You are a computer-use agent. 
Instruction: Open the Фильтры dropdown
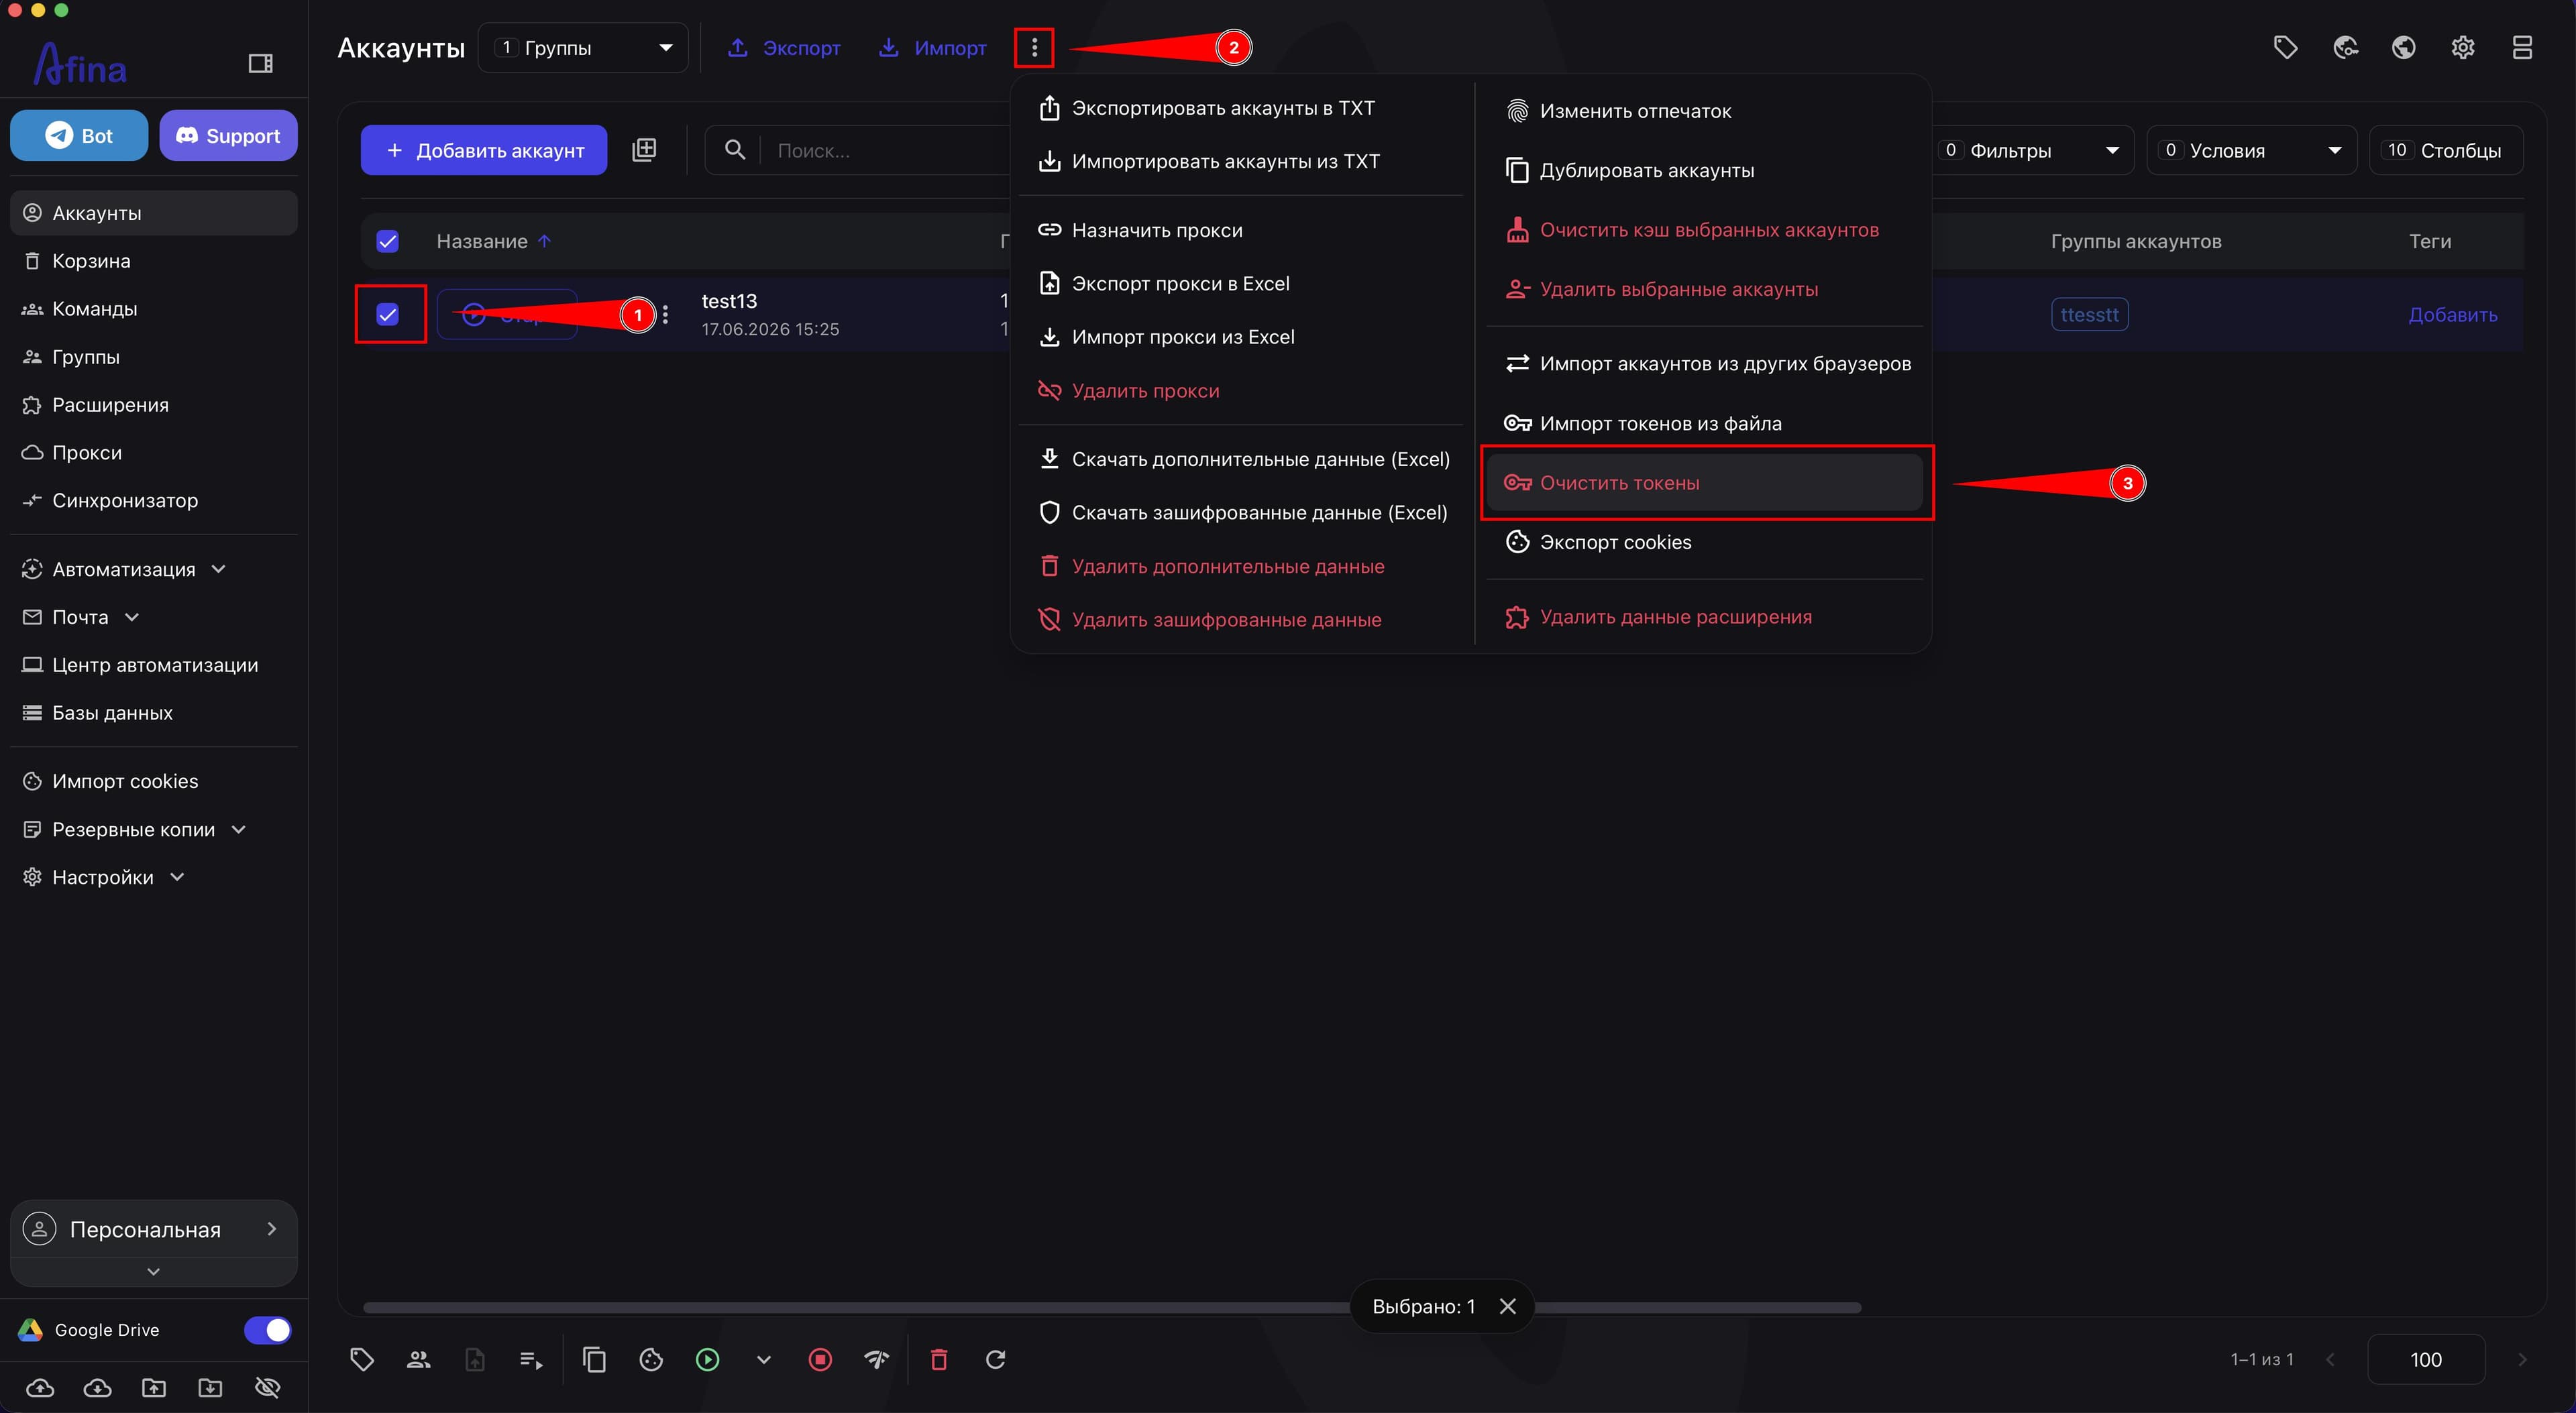pos(2033,150)
